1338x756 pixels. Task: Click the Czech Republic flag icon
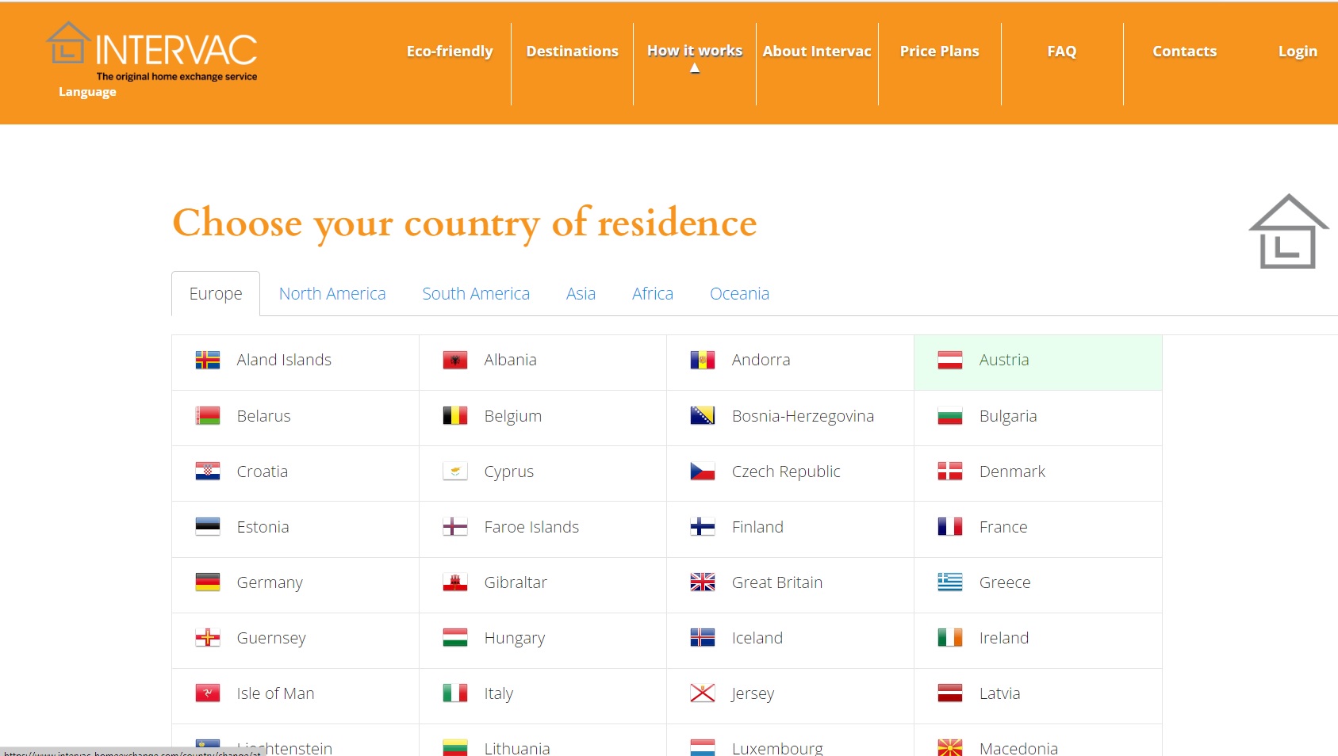pyautogui.click(x=702, y=472)
